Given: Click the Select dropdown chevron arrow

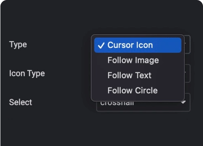Looking at the screenshot, I should pos(184,102).
